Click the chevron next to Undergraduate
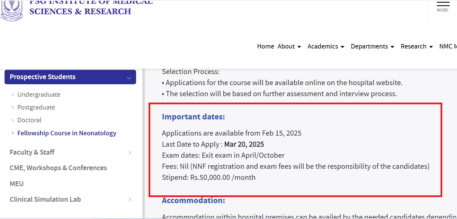The height and width of the screenshot is (219, 457). coord(13,94)
